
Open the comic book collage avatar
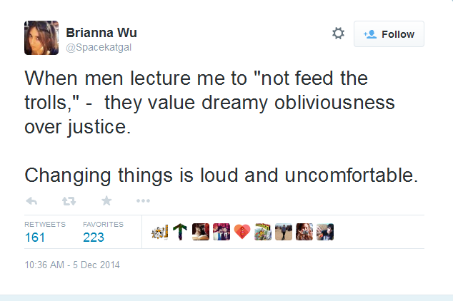coord(263,232)
